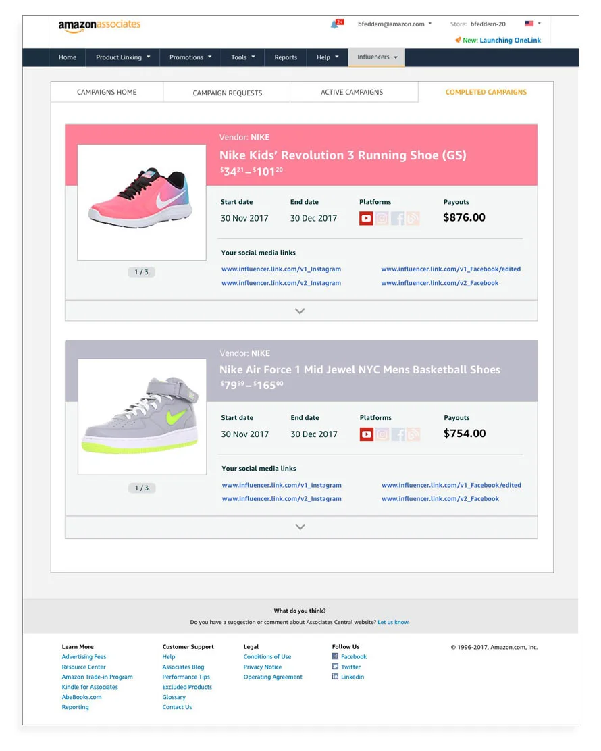Go to Home in navigation bar
Image resolution: width=601 pixels, height=751 pixels.
click(x=68, y=57)
